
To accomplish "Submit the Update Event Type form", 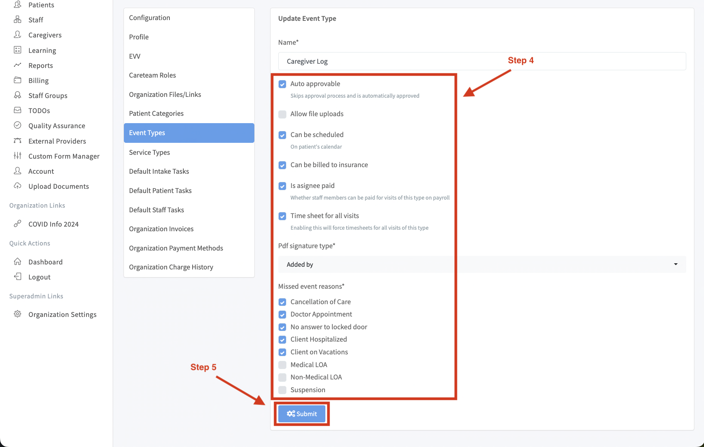I will pyautogui.click(x=302, y=414).
